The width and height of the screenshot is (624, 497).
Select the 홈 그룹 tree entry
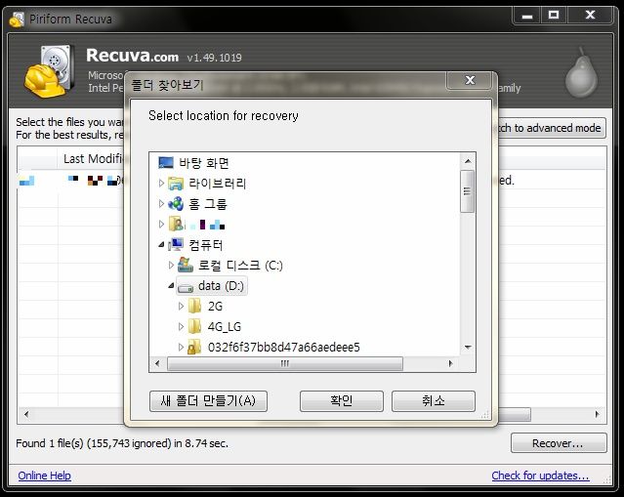click(207, 204)
